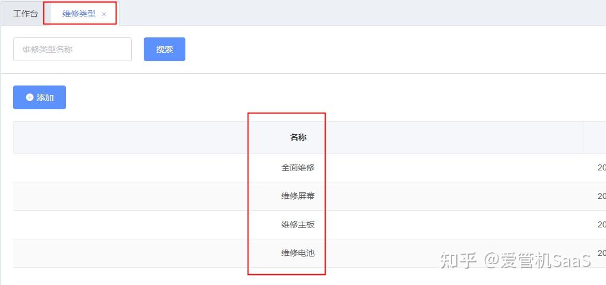
Task: Click the 添加 button label
Action: point(45,97)
